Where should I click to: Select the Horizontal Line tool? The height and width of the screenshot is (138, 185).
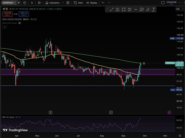[x=136, y=10]
